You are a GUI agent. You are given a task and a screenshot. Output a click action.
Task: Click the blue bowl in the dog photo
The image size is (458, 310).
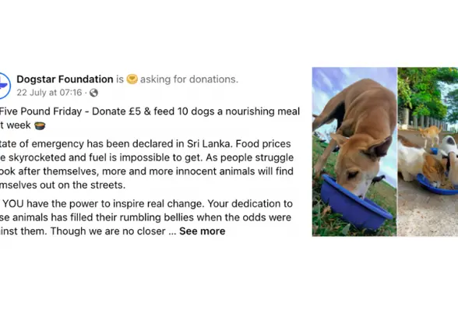pyautogui.click(x=355, y=203)
